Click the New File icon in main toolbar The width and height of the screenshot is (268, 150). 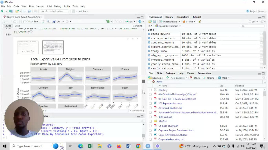click(2, 11)
